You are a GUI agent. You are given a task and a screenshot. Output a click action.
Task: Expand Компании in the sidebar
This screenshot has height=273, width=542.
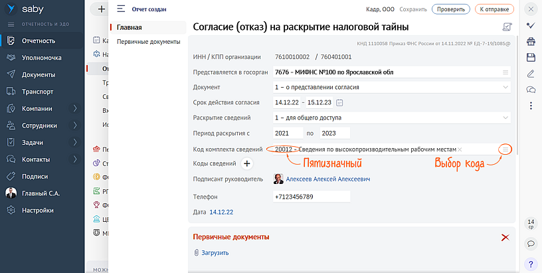[x=74, y=108]
